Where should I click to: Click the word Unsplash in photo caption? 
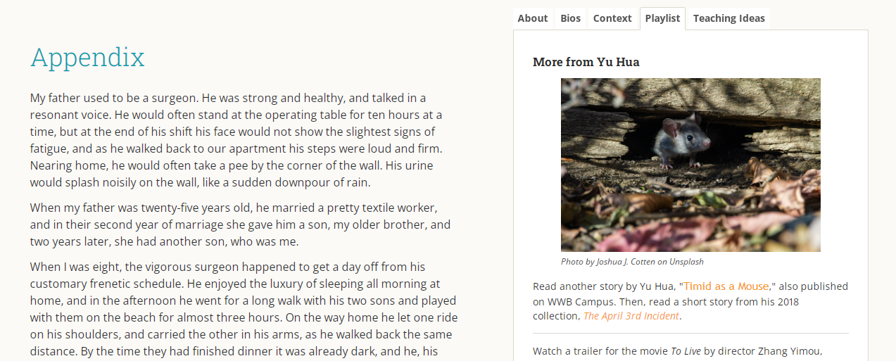click(x=686, y=262)
